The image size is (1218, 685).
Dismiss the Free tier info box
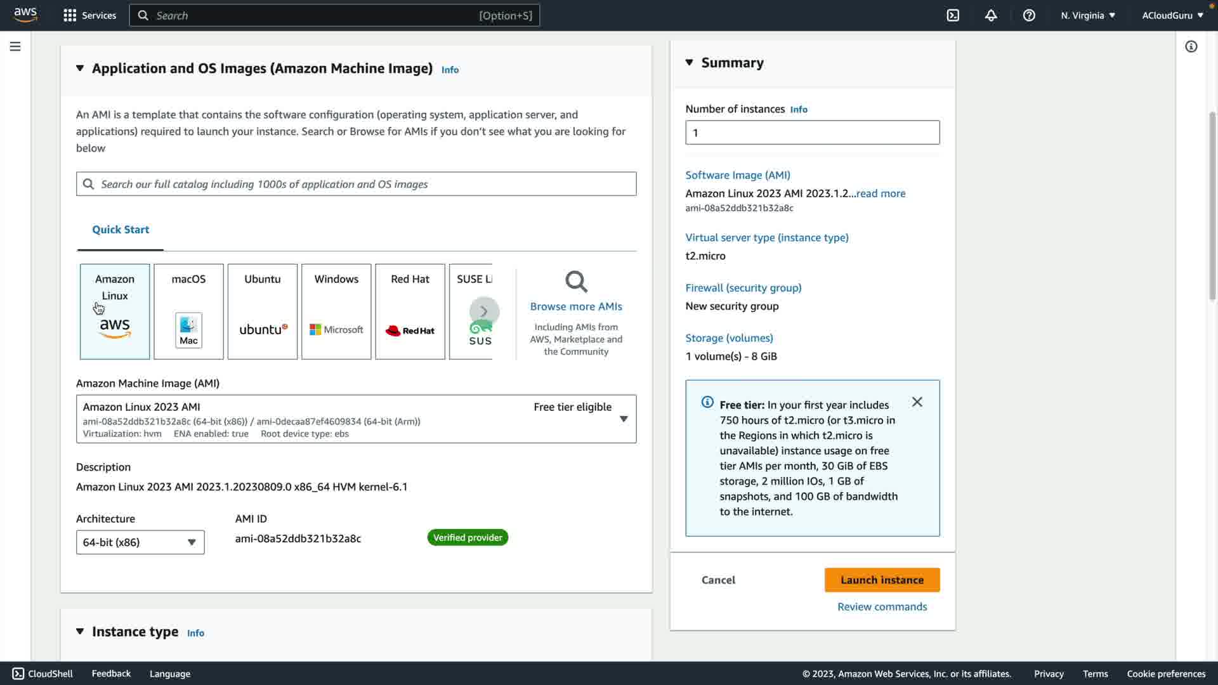click(917, 402)
